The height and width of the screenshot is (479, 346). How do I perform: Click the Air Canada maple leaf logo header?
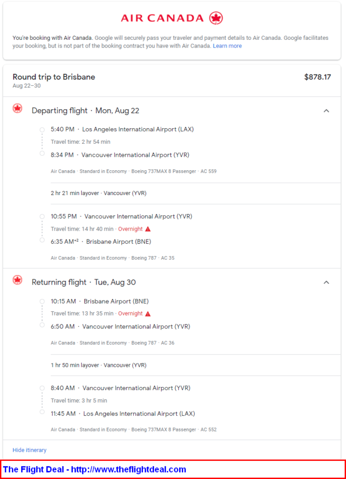(x=171, y=18)
